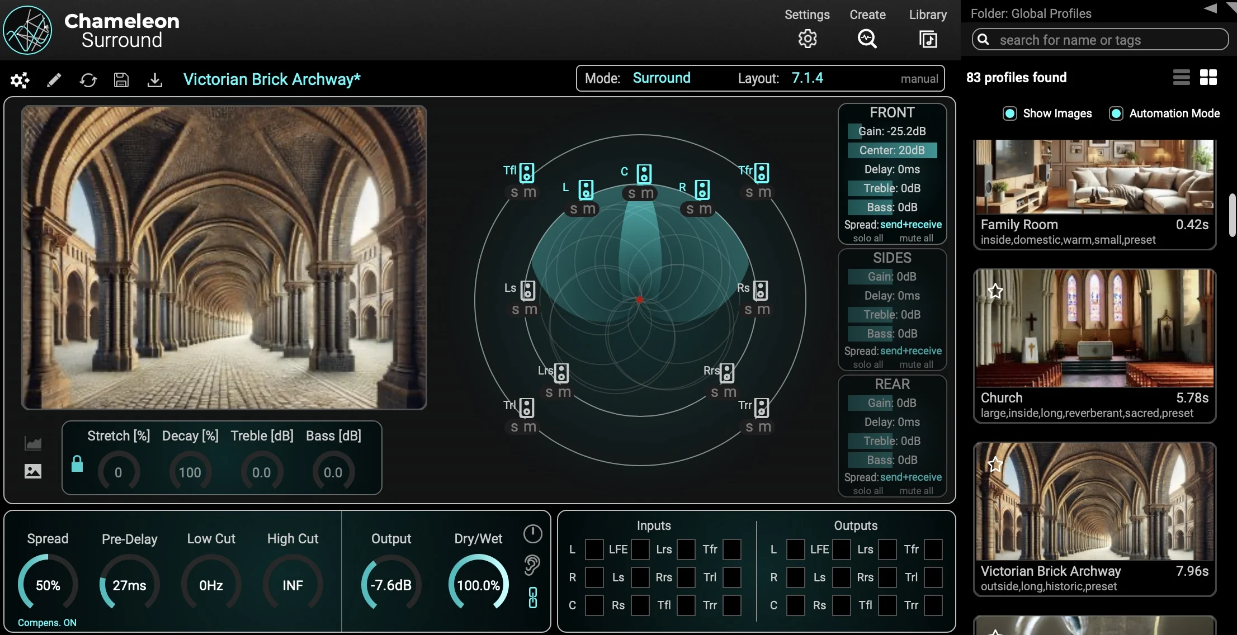
Task: Enable the Automation Mode toggle
Action: click(x=1116, y=113)
